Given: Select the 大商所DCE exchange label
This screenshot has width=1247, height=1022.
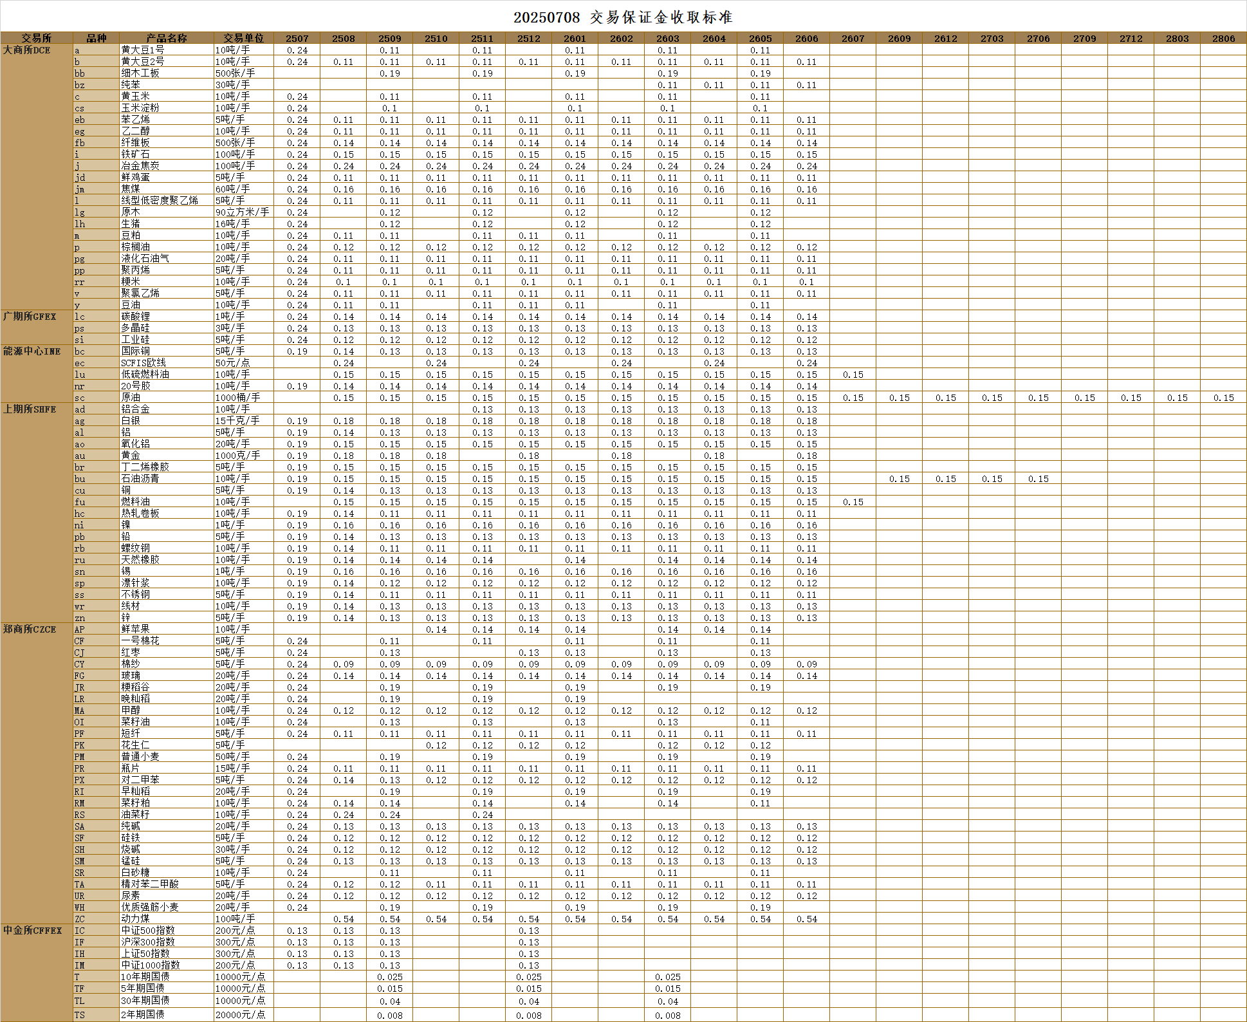Looking at the screenshot, I should tap(26, 50).
